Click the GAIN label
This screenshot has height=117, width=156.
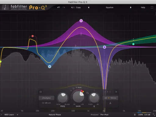(x=78, y=106)
